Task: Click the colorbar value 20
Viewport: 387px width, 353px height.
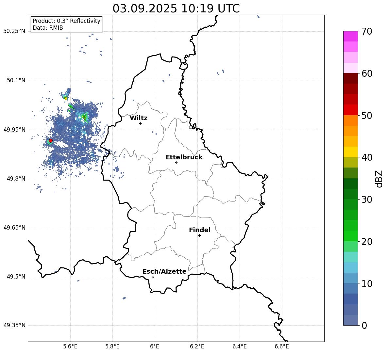Action: 367,242
